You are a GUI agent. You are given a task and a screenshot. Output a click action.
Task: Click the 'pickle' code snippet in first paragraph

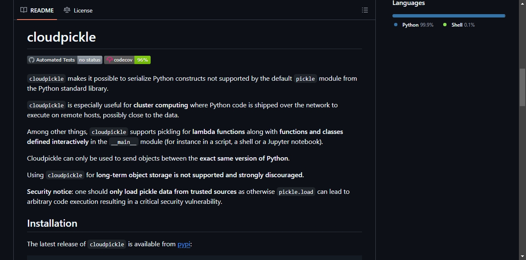click(305, 79)
